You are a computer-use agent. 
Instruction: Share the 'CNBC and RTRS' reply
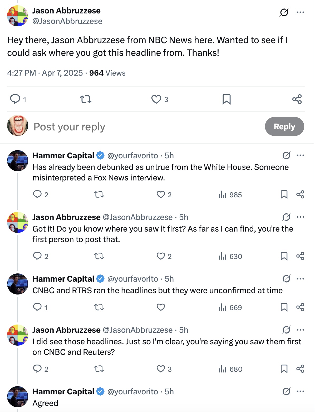point(300,307)
